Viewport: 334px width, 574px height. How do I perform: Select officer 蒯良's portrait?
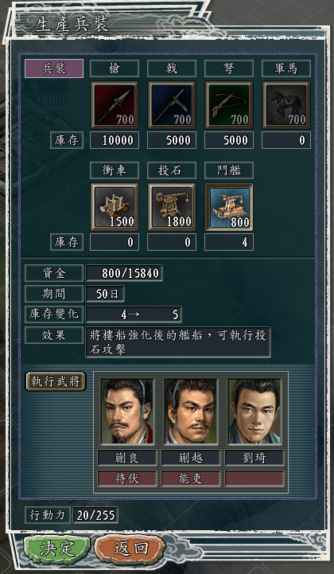click(x=127, y=412)
